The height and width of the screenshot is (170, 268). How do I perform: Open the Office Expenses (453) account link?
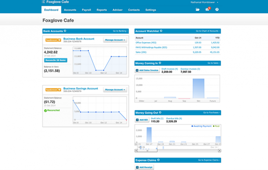(x=146, y=43)
